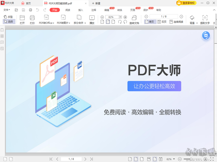Open the 转换 ribbon tab
Image resolution: width=217 pixels, height=162 pixels.
(120, 10)
